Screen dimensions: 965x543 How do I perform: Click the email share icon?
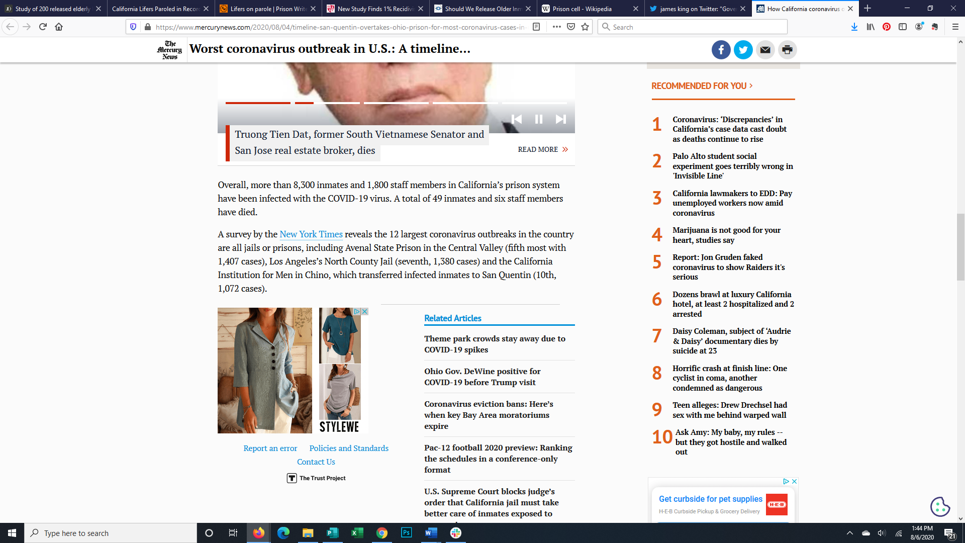(765, 50)
